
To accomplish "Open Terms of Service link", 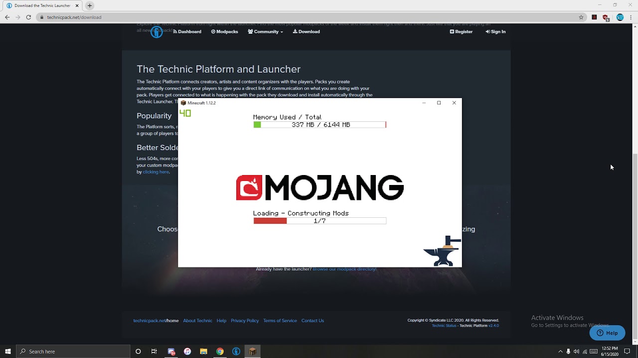I will (x=280, y=321).
